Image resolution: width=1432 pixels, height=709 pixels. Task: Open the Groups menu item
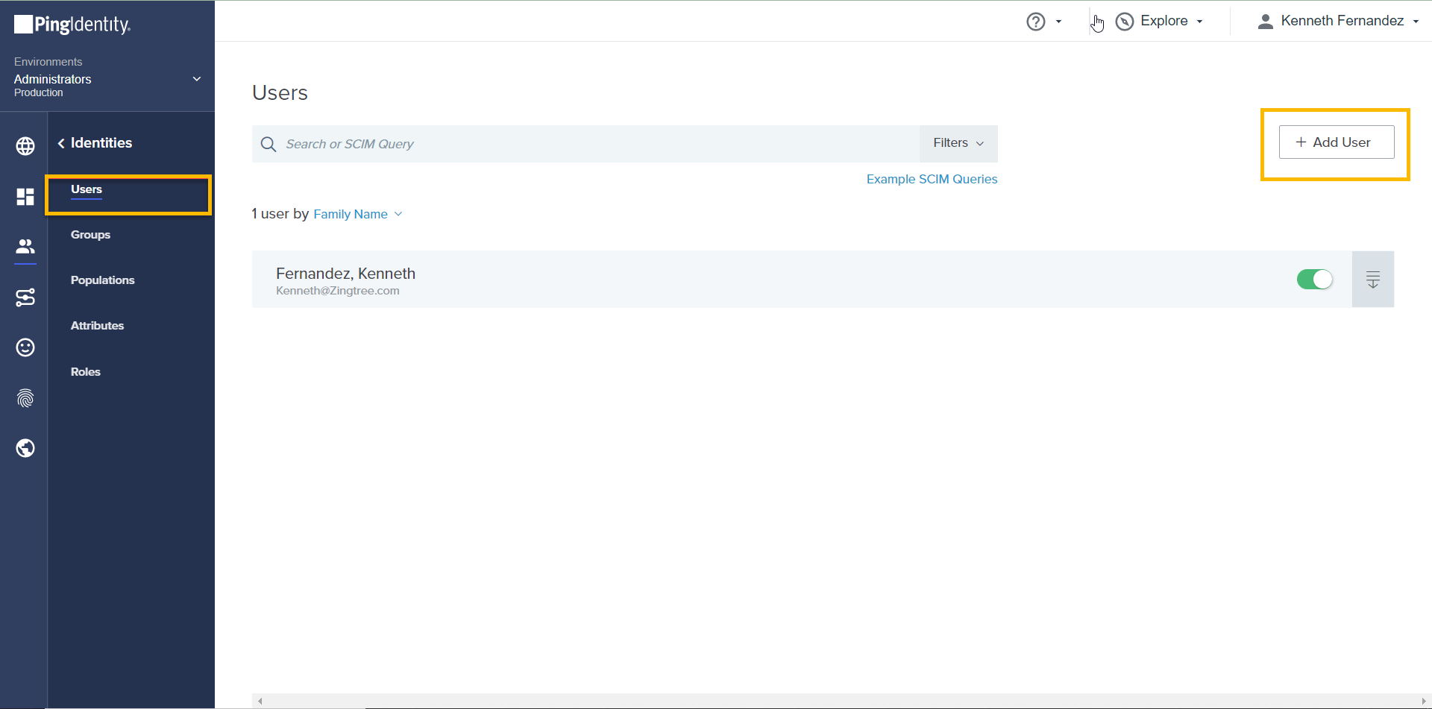(90, 235)
